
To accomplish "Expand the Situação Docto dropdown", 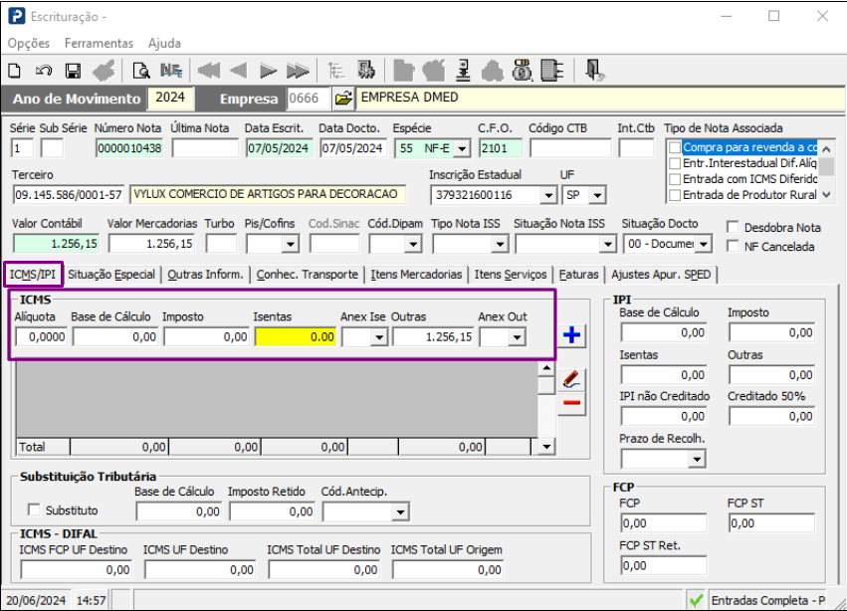I will pos(704,244).
